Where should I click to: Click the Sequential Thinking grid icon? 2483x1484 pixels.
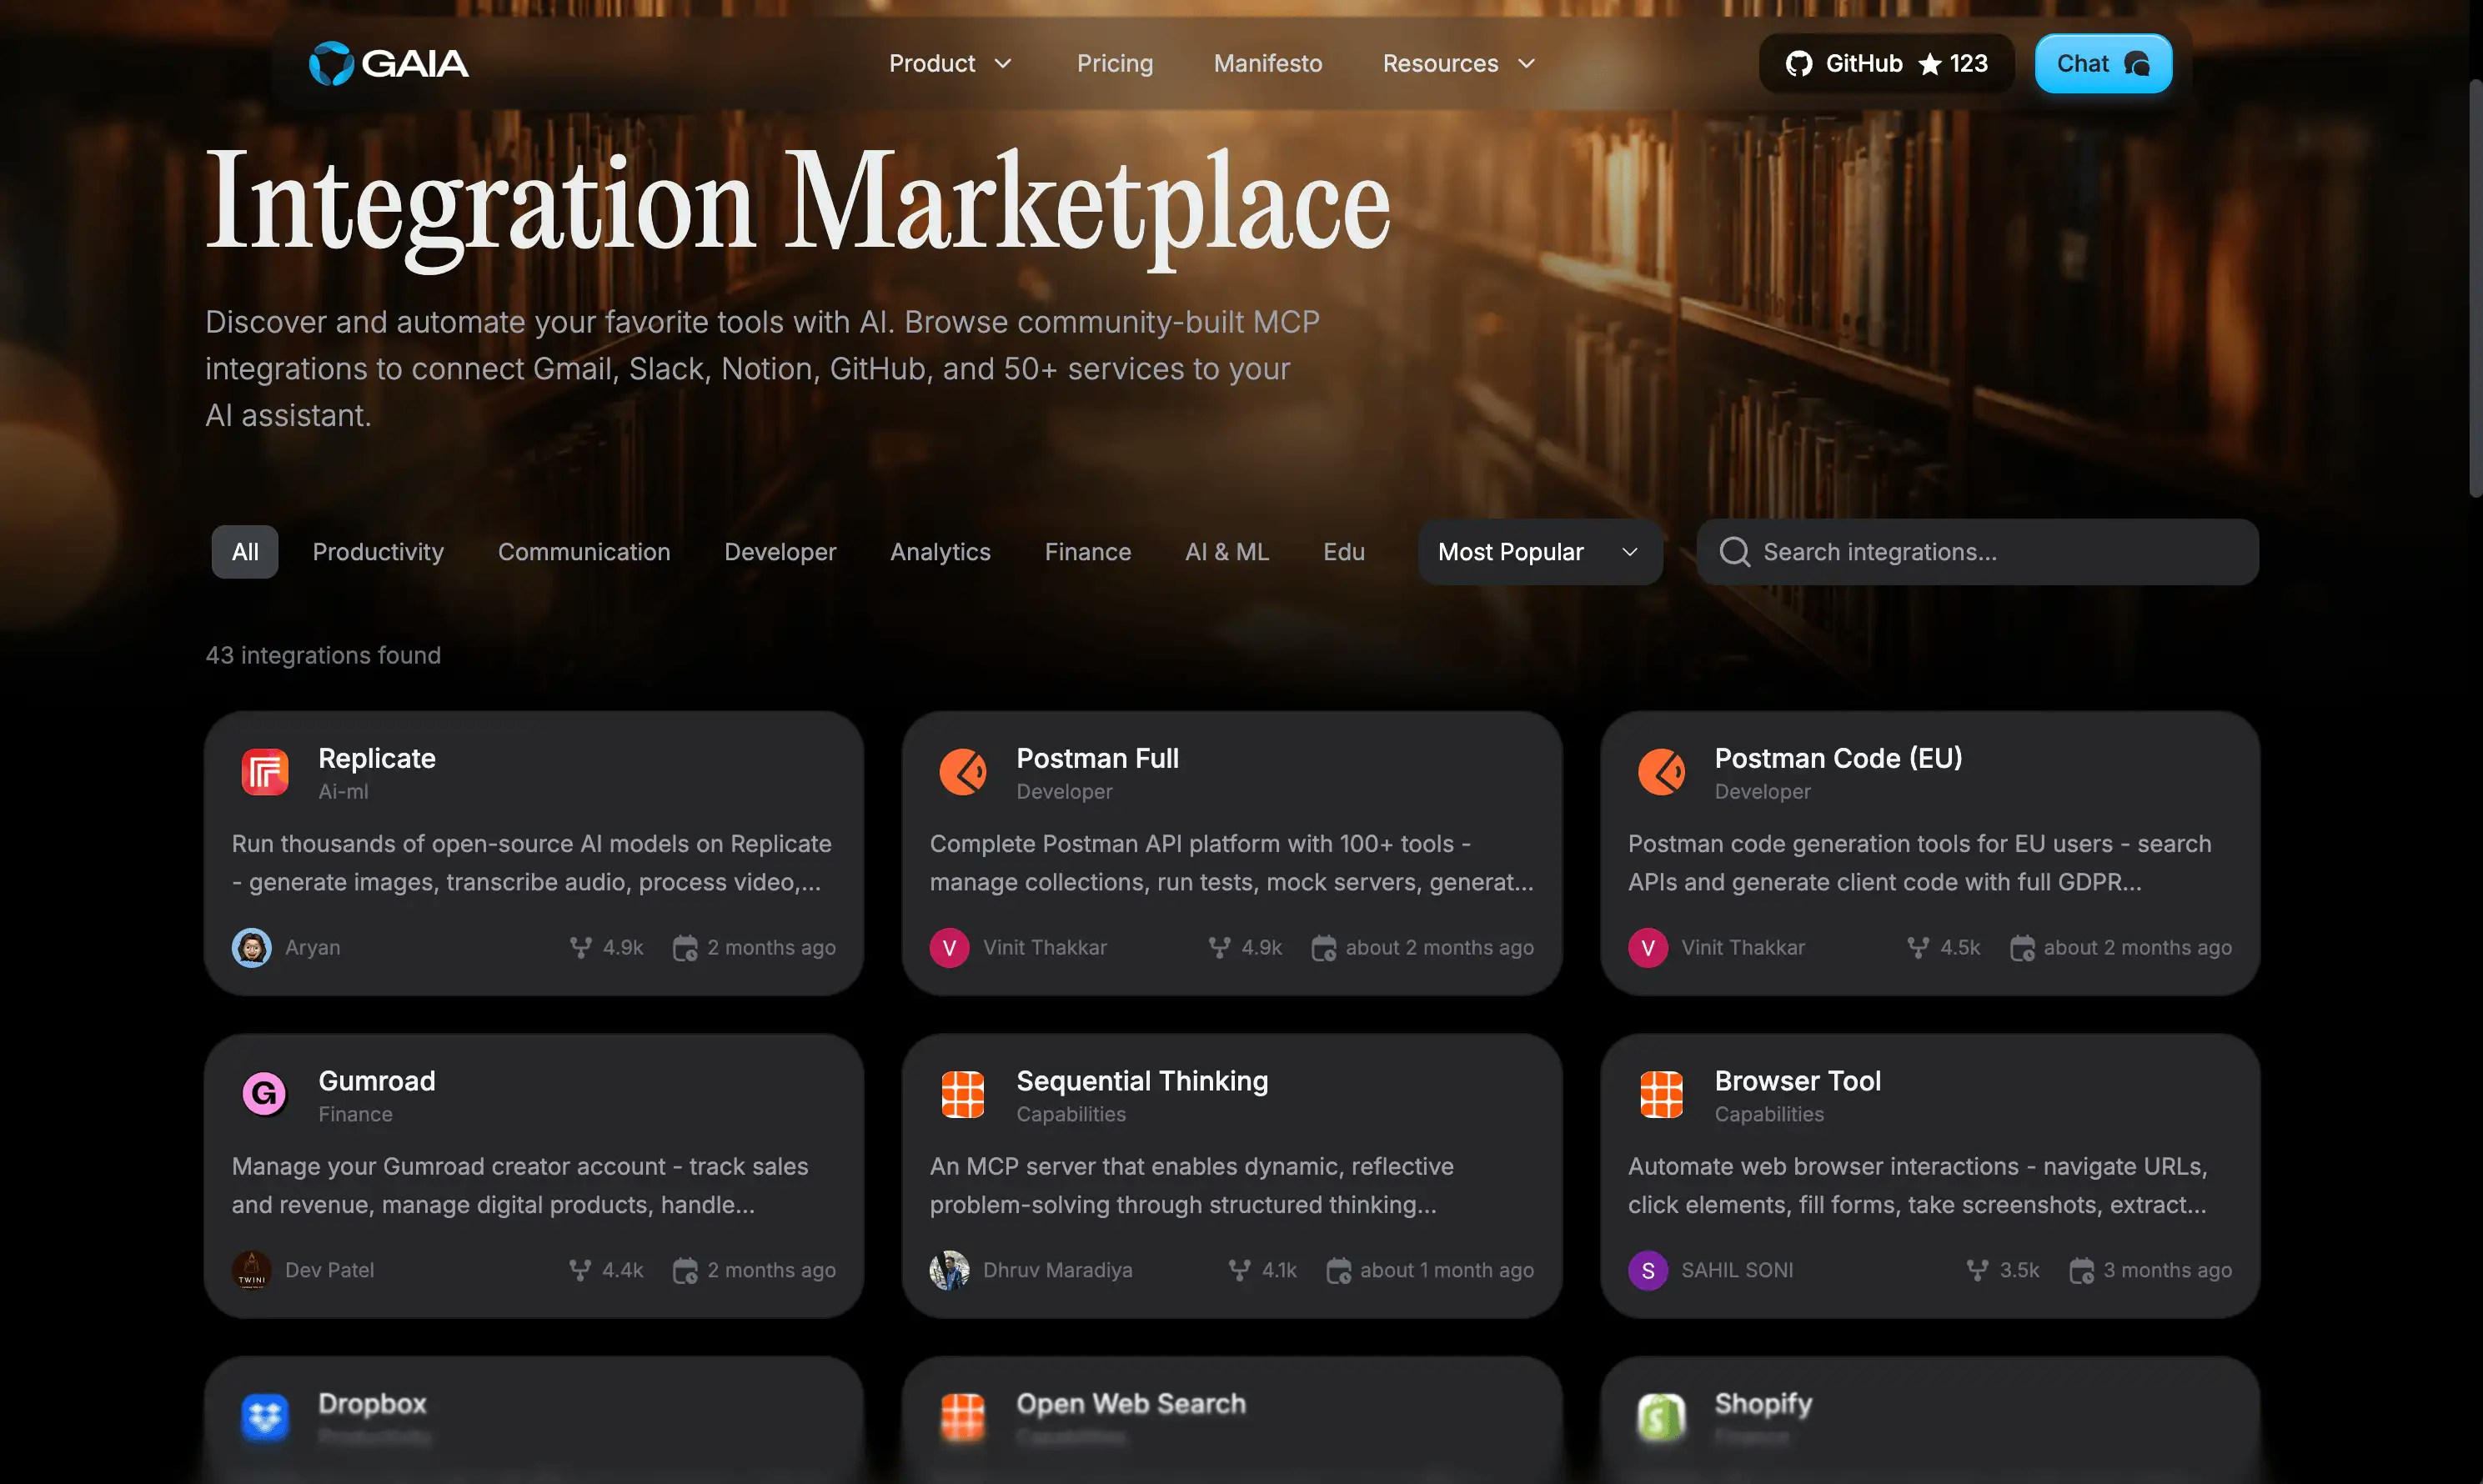[962, 1094]
